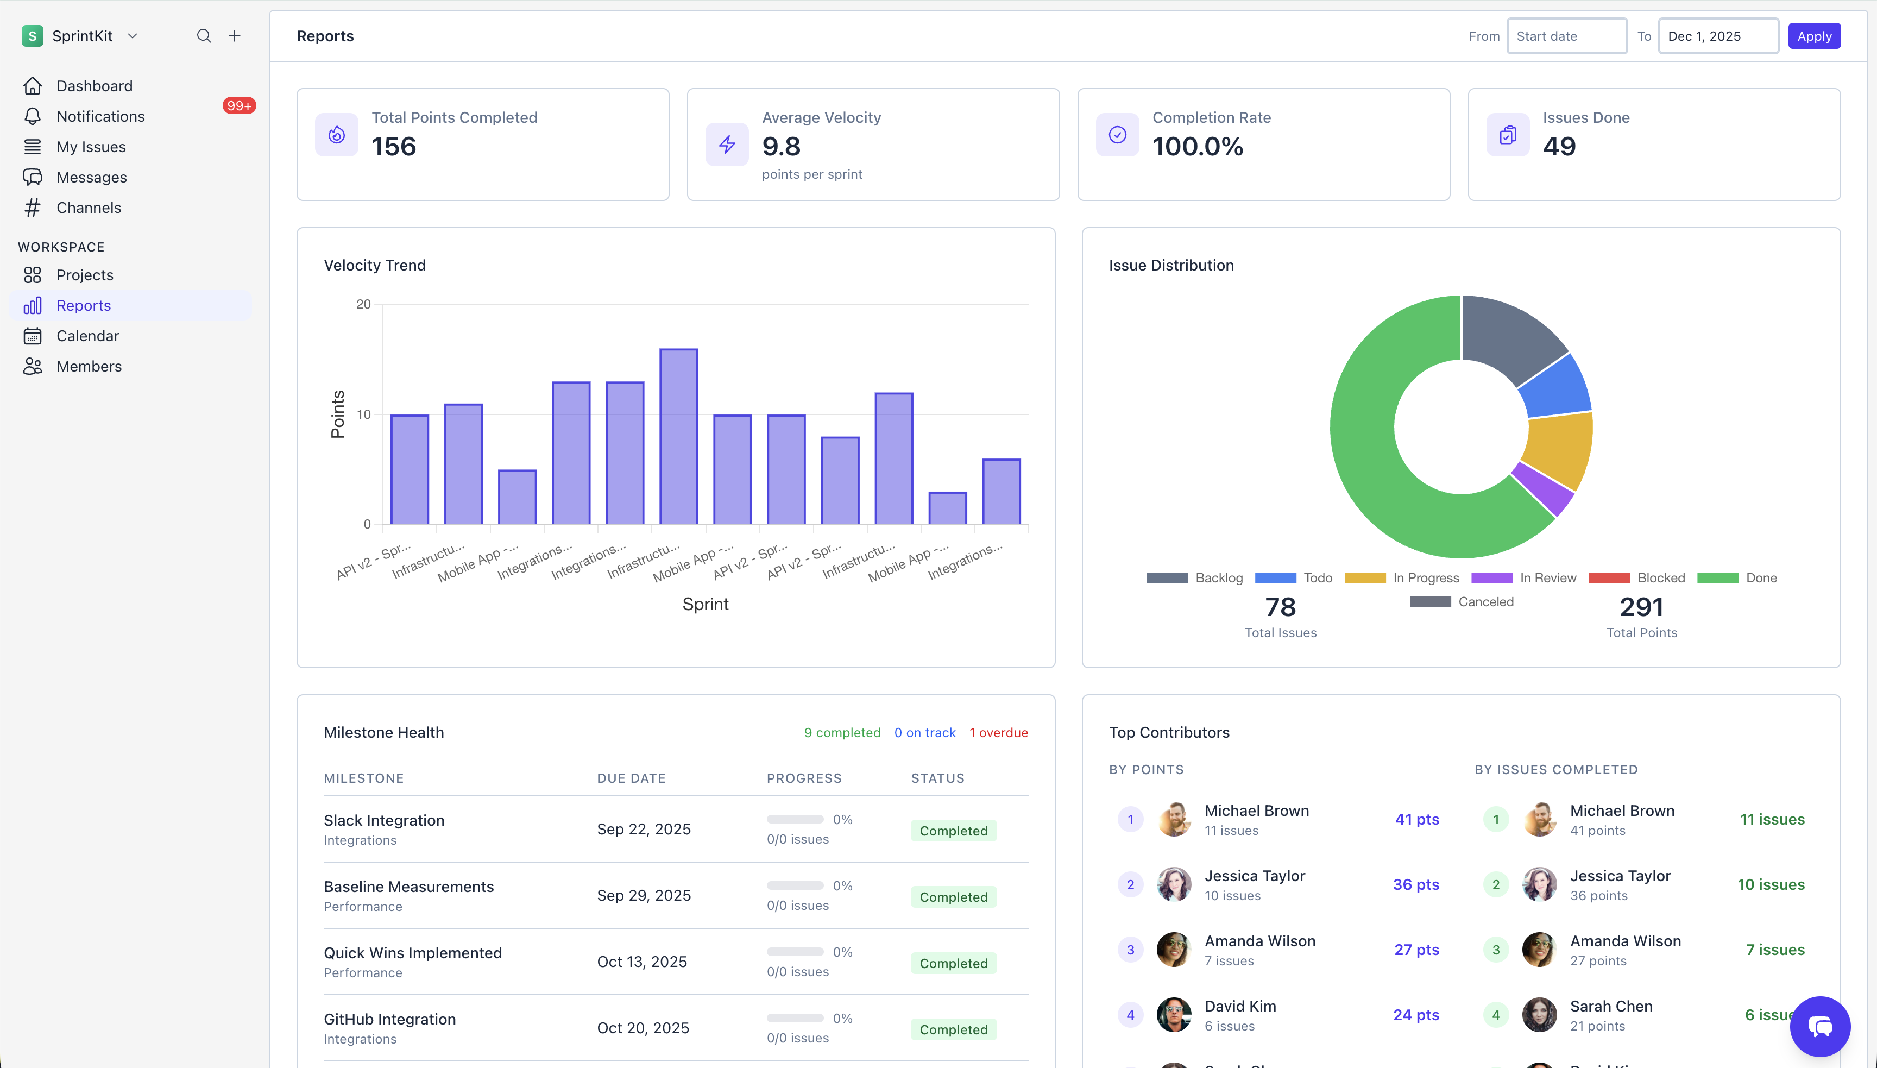This screenshot has height=1068, width=1877.
Task: Select the Projects grid icon
Action: (33, 275)
